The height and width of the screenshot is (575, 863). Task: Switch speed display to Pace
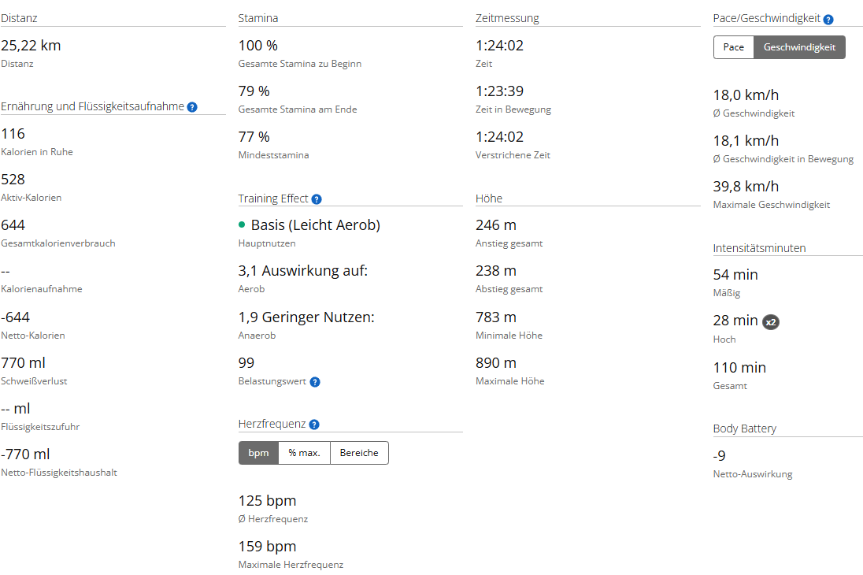pyautogui.click(x=734, y=47)
